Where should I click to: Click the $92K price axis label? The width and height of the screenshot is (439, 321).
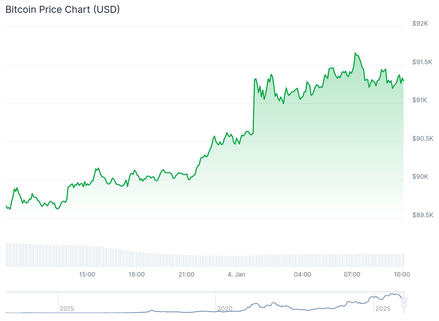pyautogui.click(x=420, y=24)
